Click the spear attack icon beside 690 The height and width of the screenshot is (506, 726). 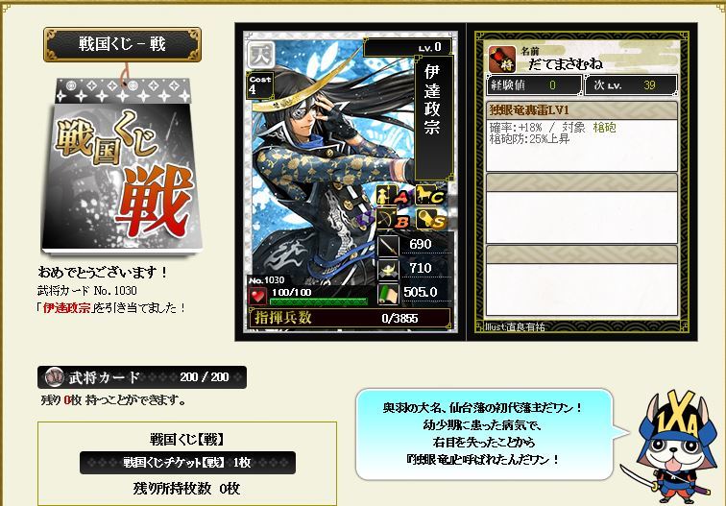[x=389, y=246]
